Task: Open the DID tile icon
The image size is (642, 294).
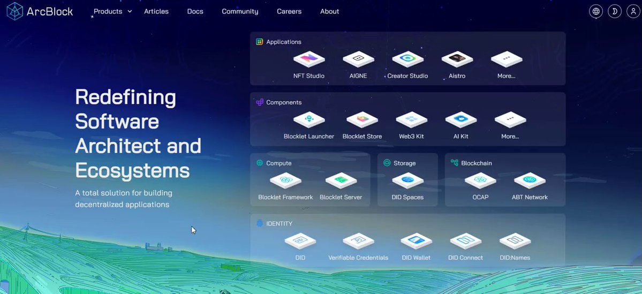Action: 300,241
